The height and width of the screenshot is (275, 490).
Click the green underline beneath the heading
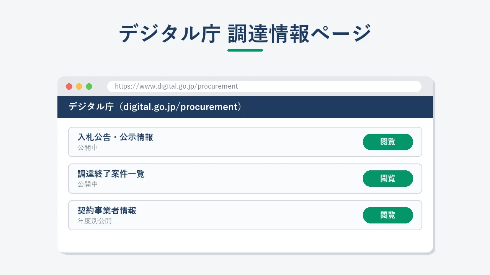[245, 50]
